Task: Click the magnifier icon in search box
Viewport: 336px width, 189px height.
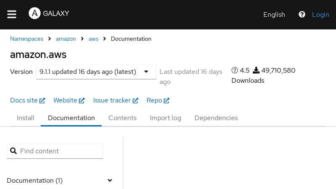Action: [13, 151]
